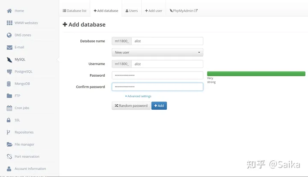308x177 pixels.
Task: Open the Users tab
Action: click(x=132, y=11)
